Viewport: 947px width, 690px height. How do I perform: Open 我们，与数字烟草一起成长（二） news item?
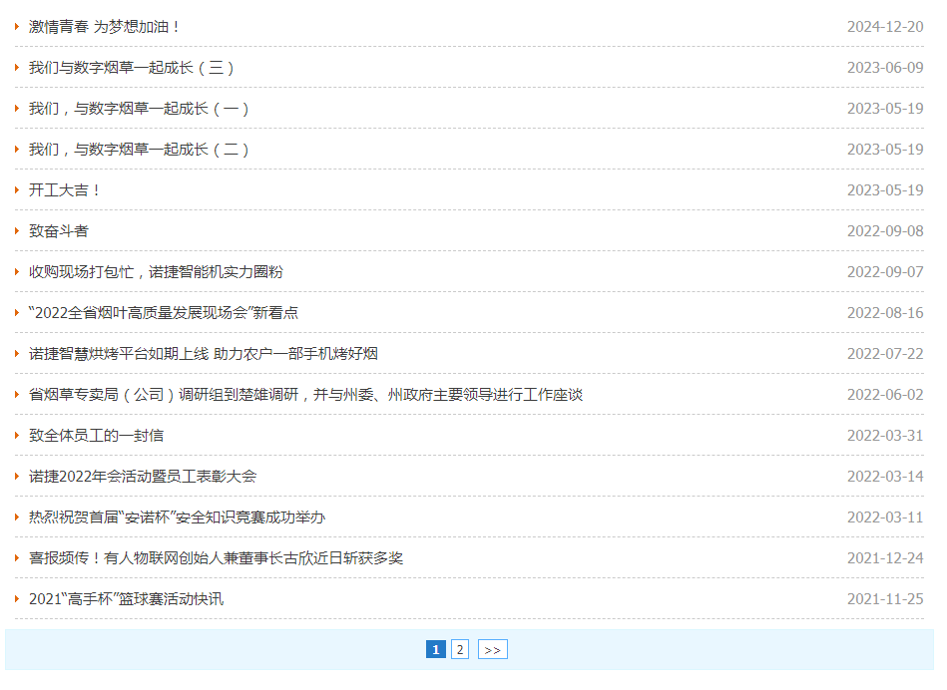point(139,150)
